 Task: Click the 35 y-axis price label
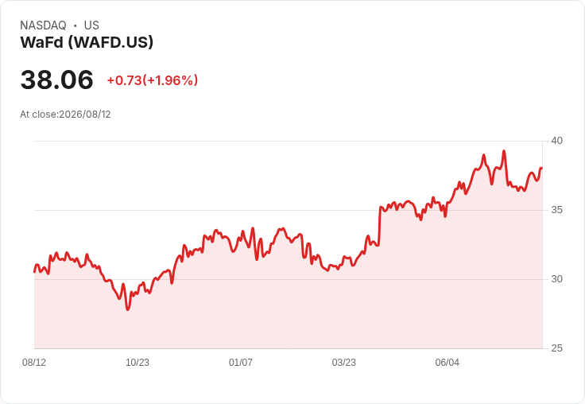(556, 210)
